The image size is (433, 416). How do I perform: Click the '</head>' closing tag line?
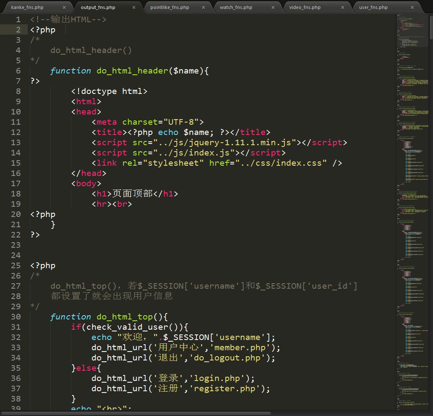coord(89,173)
